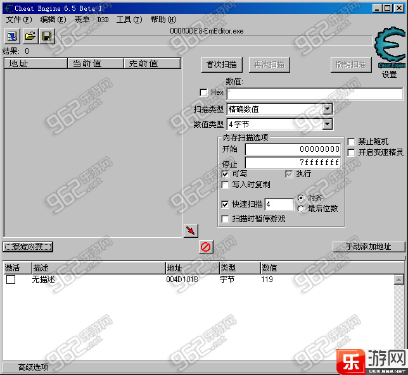Select the 对齐 radio button
This screenshot has height=375, width=408.
click(301, 198)
